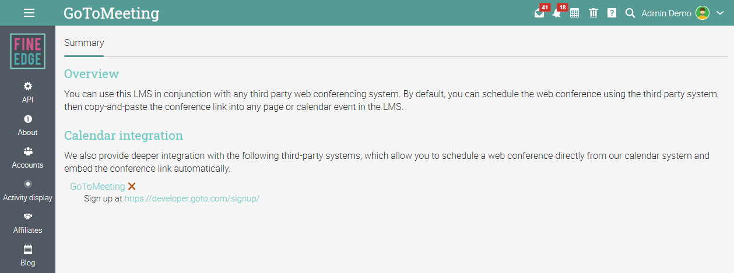Open the GoToMeeting integration link
Image resolution: width=734 pixels, height=273 pixels.
pyautogui.click(x=97, y=186)
